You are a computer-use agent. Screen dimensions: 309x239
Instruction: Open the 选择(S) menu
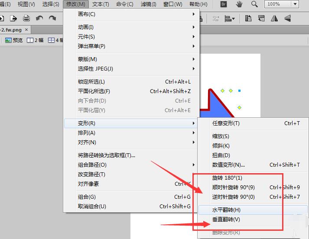(x=51, y=4)
